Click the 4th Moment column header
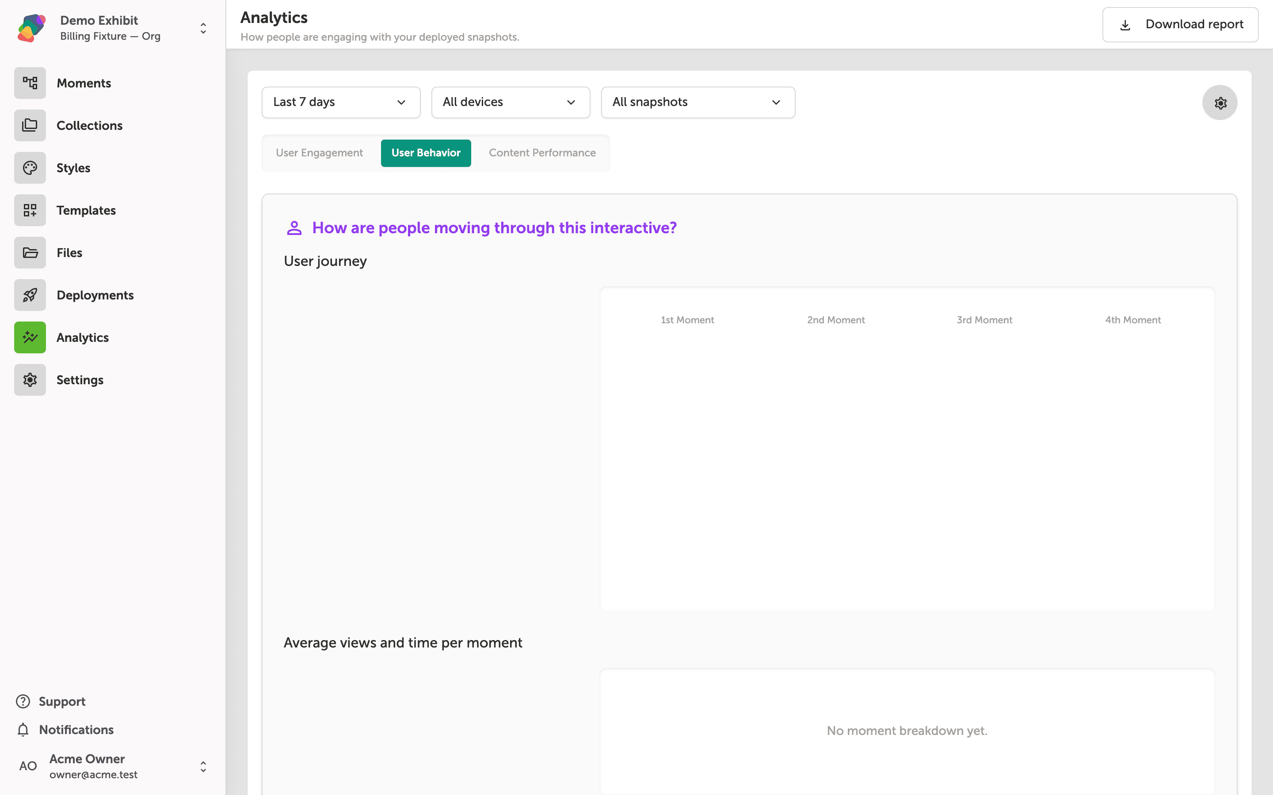Screen dimensions: 1273x795 coord(1132,320)
